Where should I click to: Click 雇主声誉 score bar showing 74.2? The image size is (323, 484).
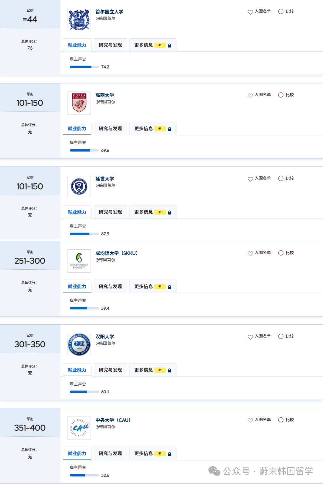[x=84, y=67]
